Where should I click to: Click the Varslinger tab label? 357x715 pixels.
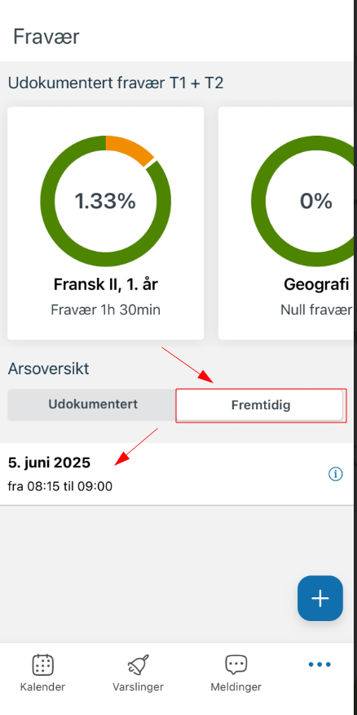tap(138, 686)
